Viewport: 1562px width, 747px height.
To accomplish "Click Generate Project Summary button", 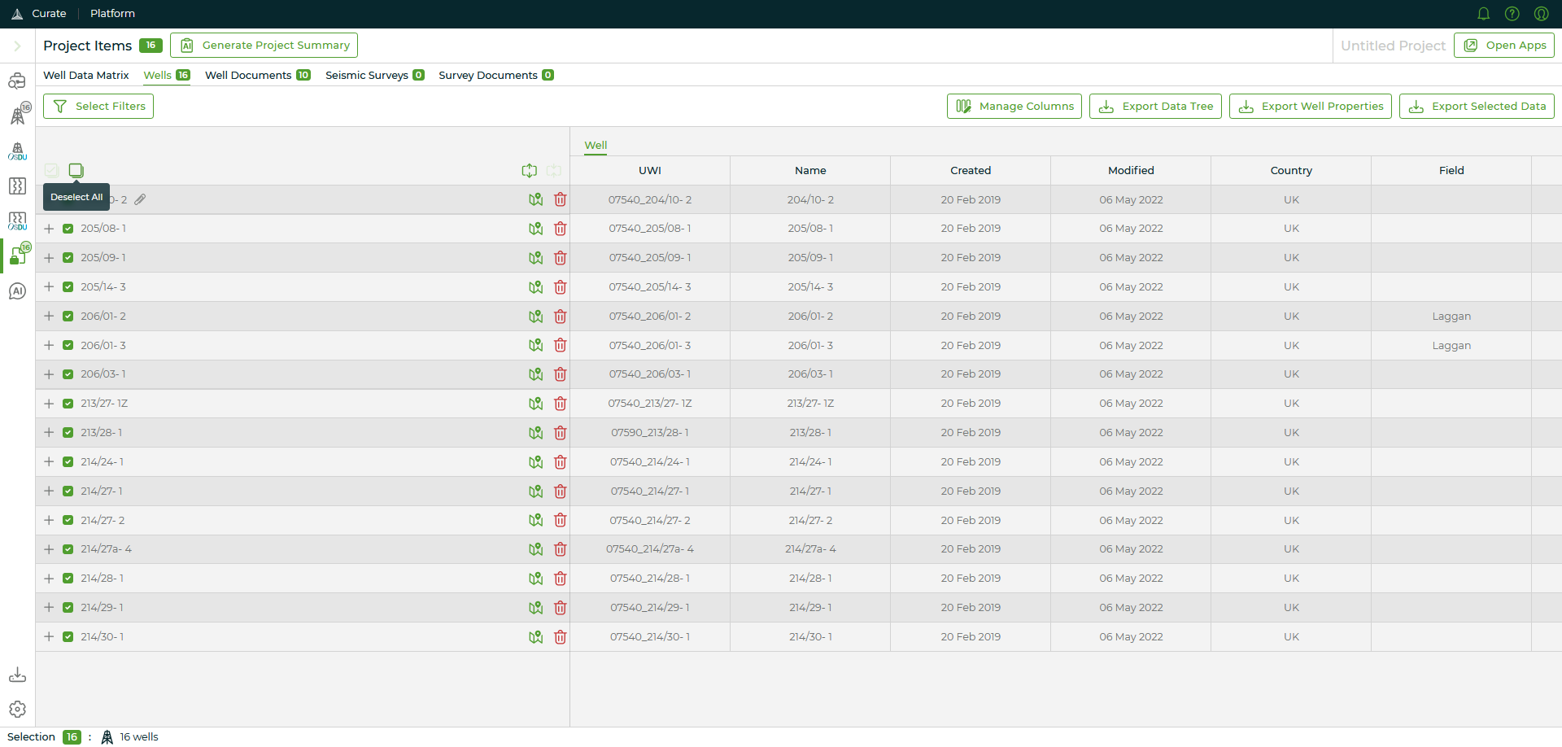I will [264, 46].
